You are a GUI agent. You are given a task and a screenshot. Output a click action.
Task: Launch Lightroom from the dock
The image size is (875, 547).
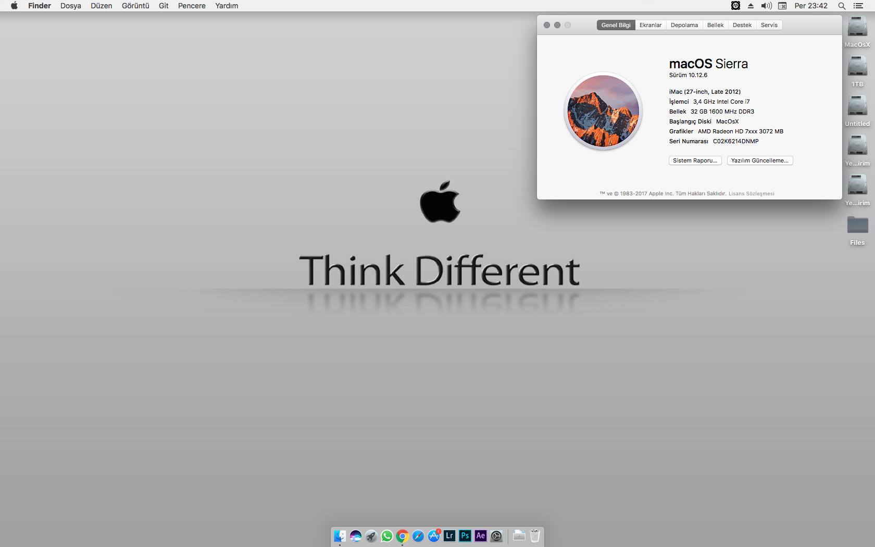pyautogui.click(x=449, y=536)
